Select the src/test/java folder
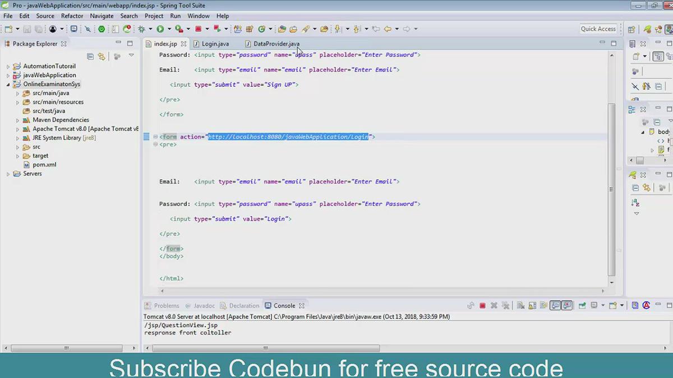The image size is (673, 378). [49, 111]
